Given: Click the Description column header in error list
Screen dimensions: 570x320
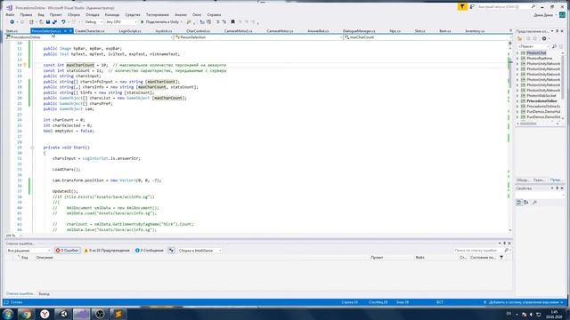Looking at the screenshot, I should pyautogui.click(x=45, y=258).
